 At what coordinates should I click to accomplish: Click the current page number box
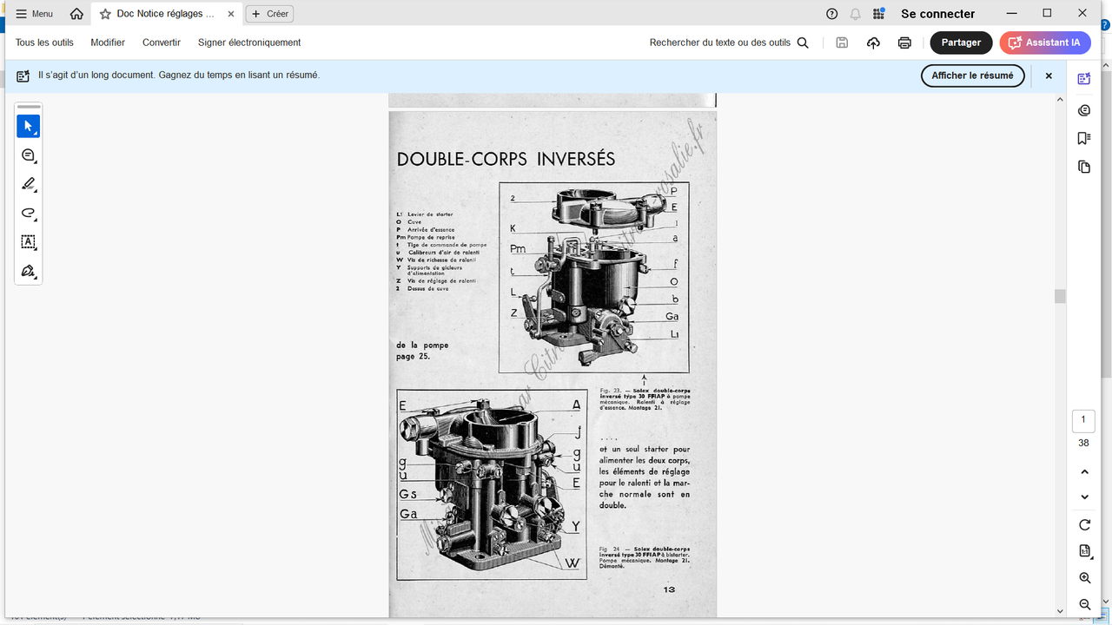(x=1083, y=420)
